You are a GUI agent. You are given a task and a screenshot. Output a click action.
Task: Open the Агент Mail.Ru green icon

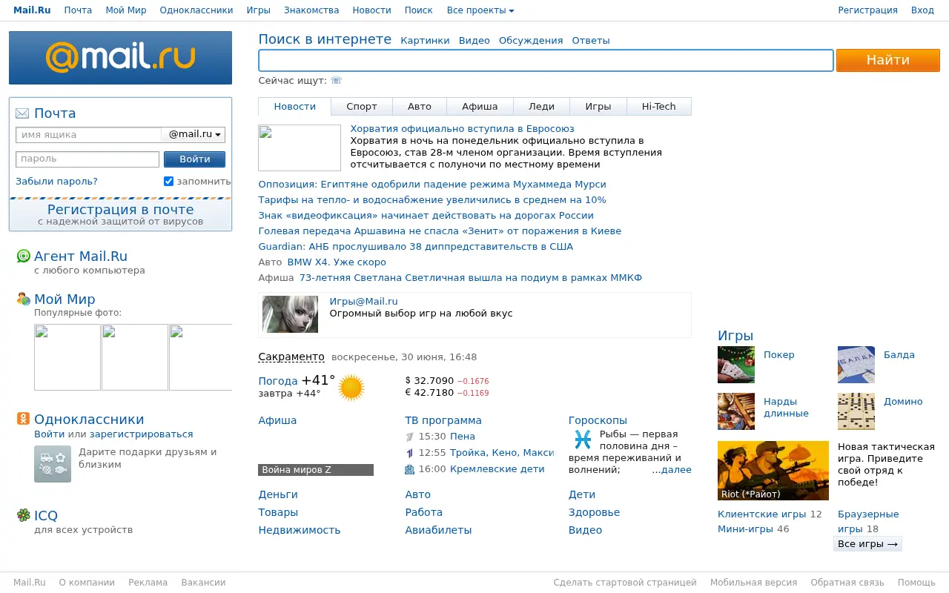[24, 256]
